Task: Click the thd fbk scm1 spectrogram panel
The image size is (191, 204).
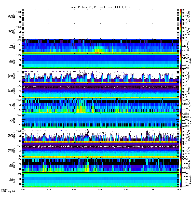Action: 100,120
